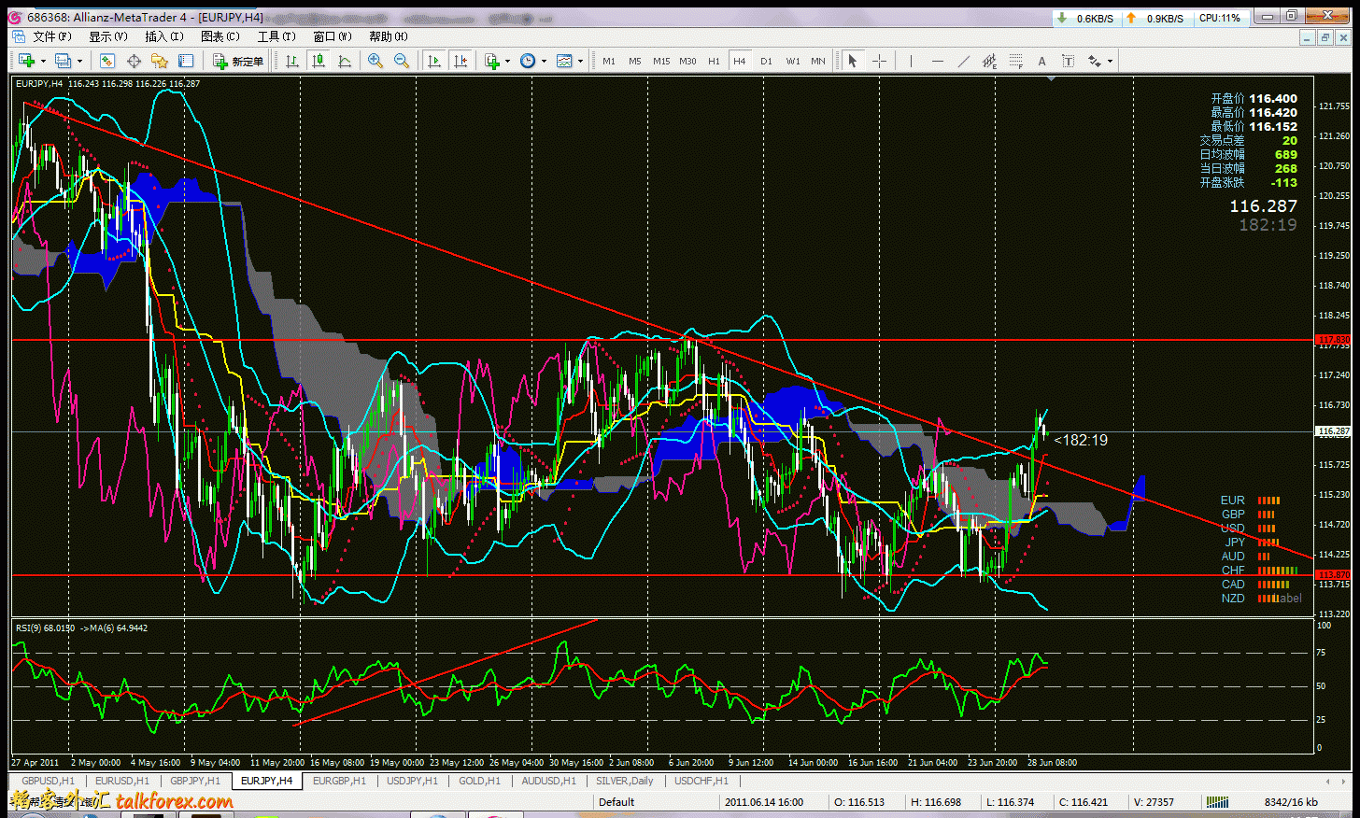Screen dimensions: 1360x818
Task: Toggle candlestick chart mode
Action: click(319, 61)
